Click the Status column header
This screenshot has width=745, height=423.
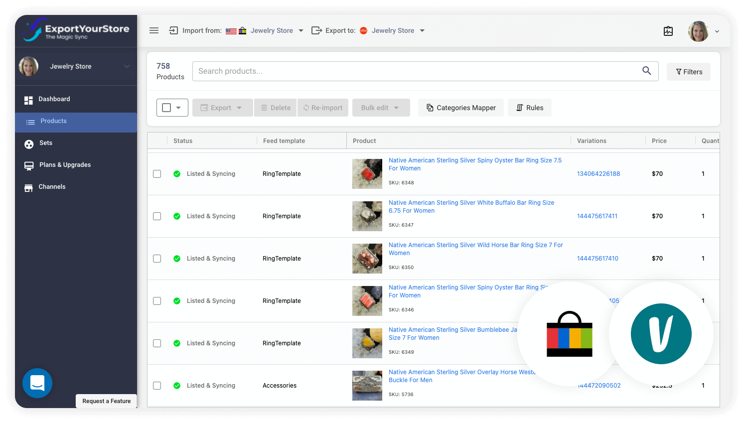(x=183, y=141)
